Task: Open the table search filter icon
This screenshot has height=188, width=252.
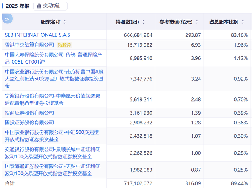Action: coord(8,19)
